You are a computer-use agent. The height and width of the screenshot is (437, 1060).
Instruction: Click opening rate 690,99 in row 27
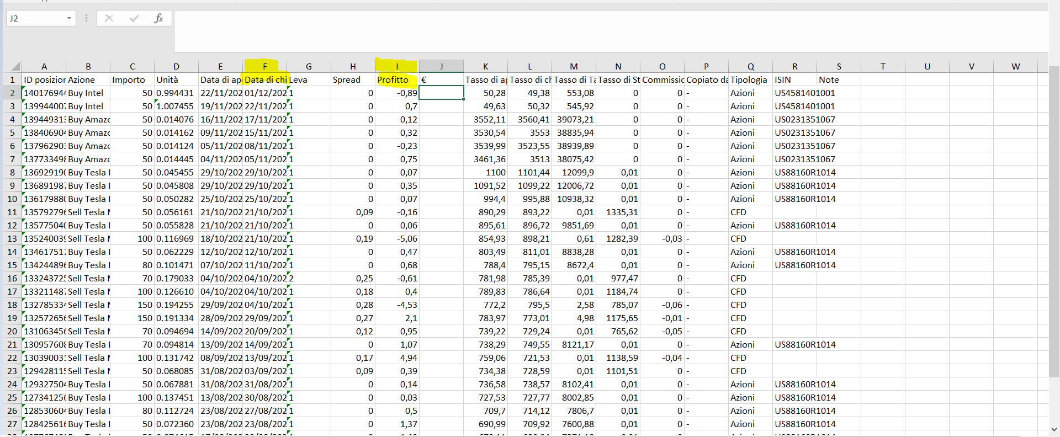tap(486, 424)
